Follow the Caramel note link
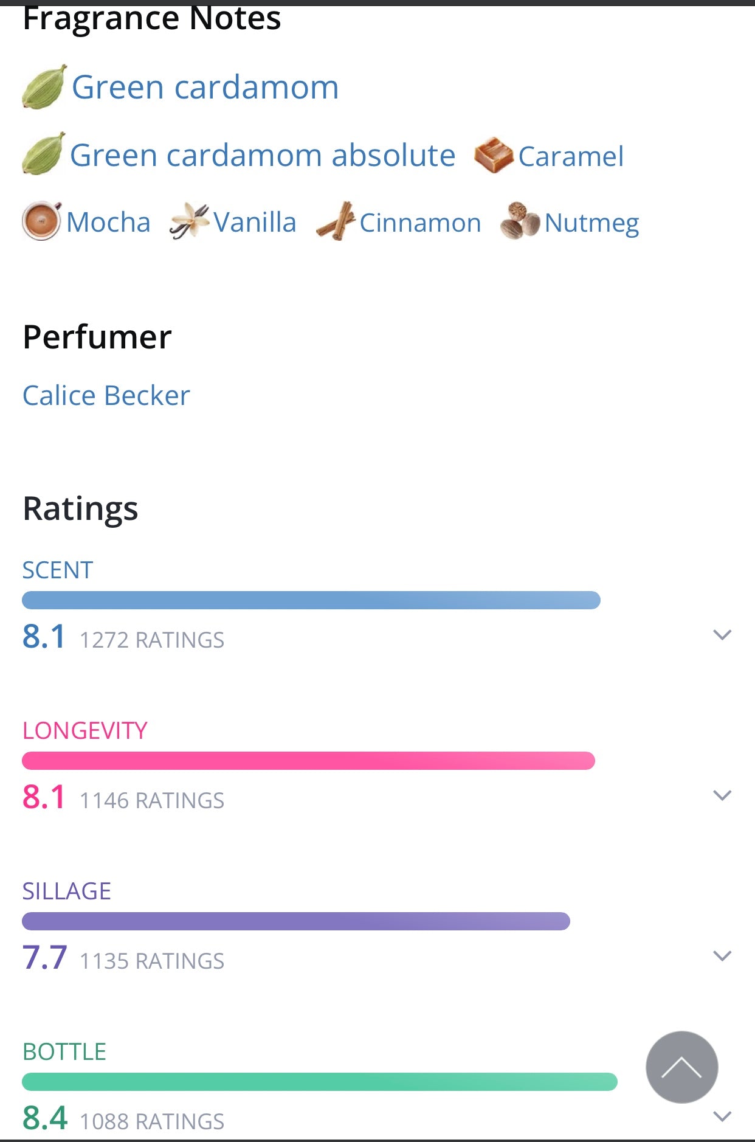This screenshot has width=755, height=1142. [571, 156]
